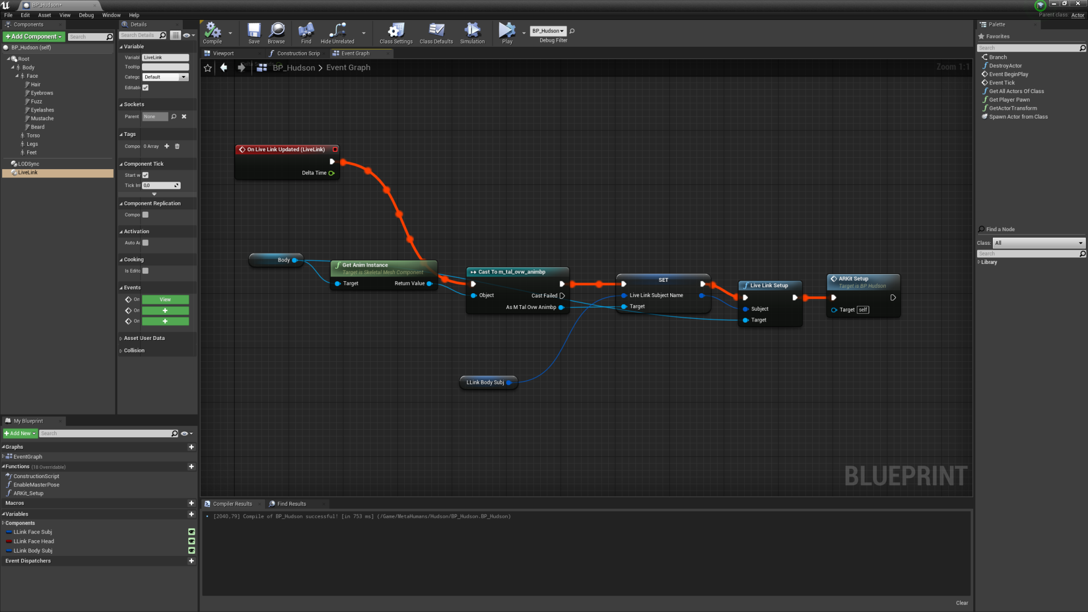Add a new Variable with plus icon
This screenshot has width=1088, height=612.
tap(191, 514)
